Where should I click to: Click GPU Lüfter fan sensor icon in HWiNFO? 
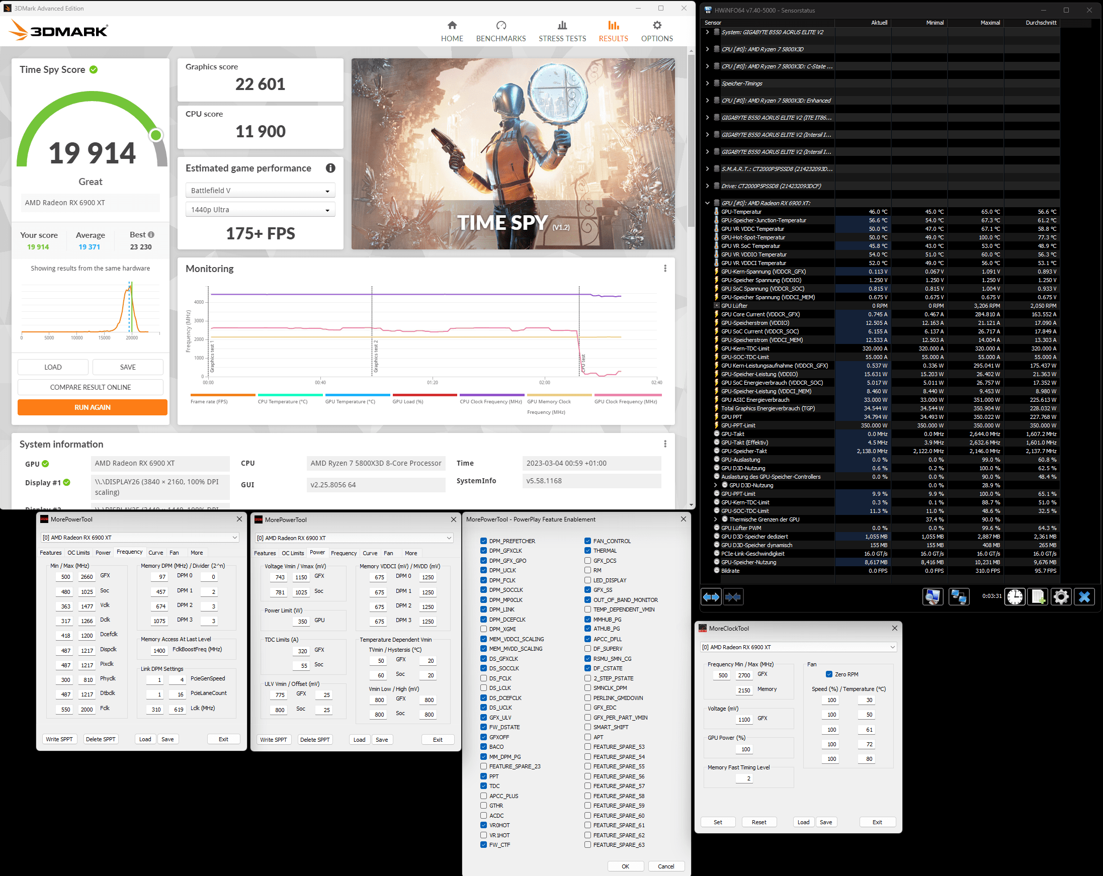716,306
